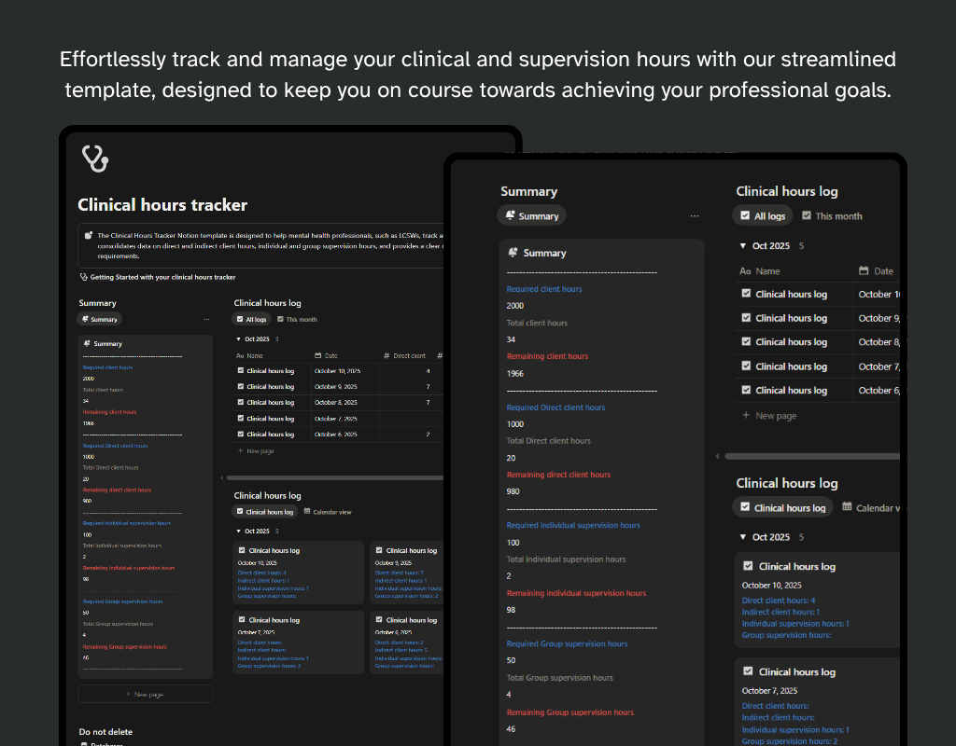Click the horizontal table scrollbar in front window
This screenshot has height=746, width=956.
tap(810, 457)
